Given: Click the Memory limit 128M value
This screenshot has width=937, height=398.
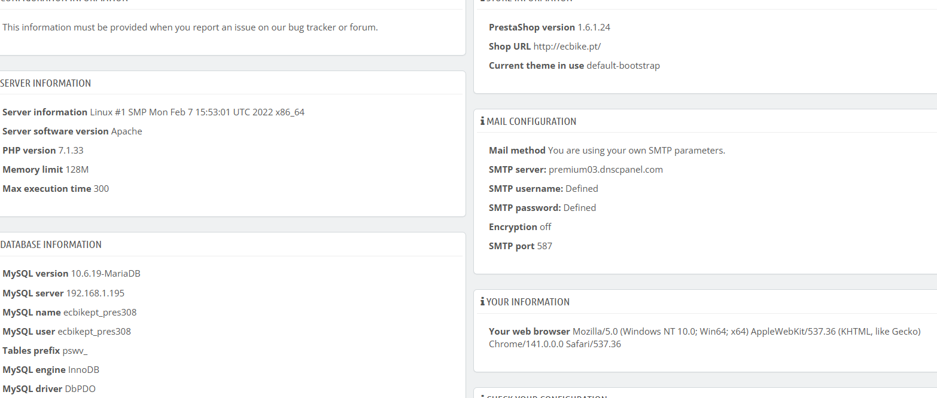Looking at the screenshot, I should pyautogui.click(x=77, y=169).
